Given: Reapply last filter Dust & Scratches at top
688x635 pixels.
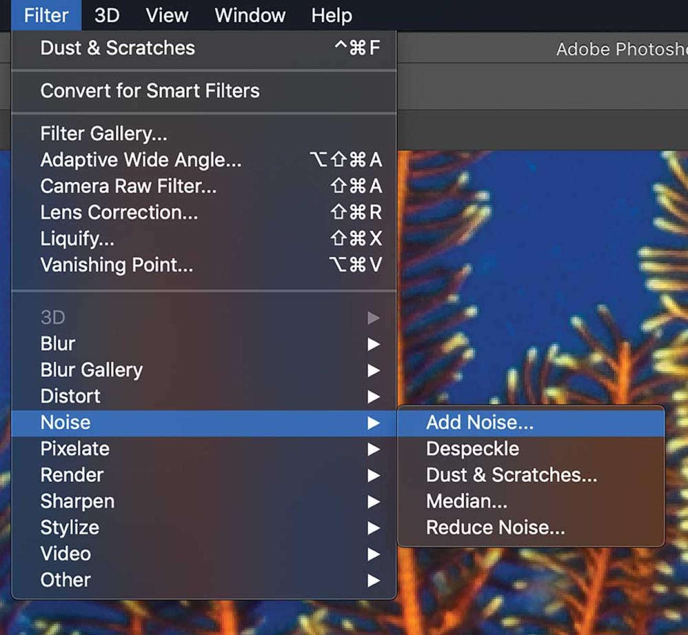Looking at the screenshot, I should point(118,48).
